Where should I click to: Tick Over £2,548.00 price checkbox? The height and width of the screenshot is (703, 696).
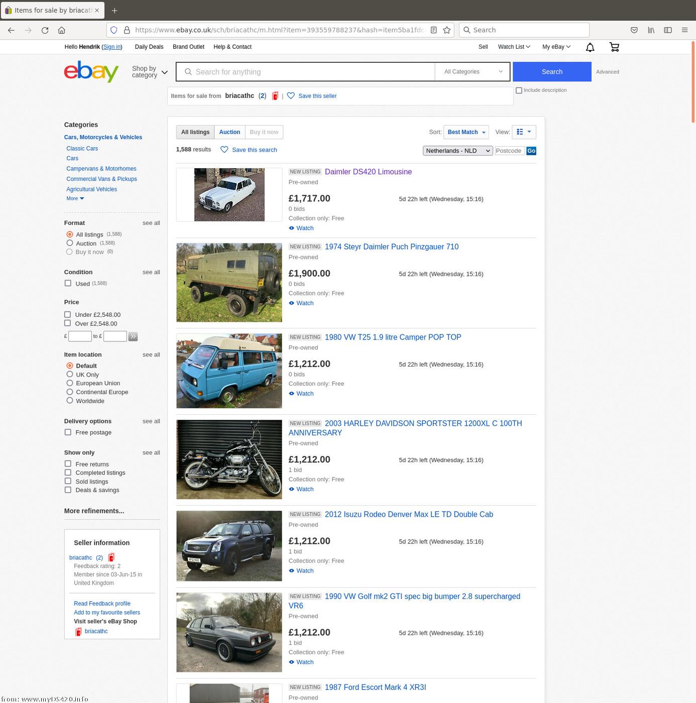coord(67,323)
